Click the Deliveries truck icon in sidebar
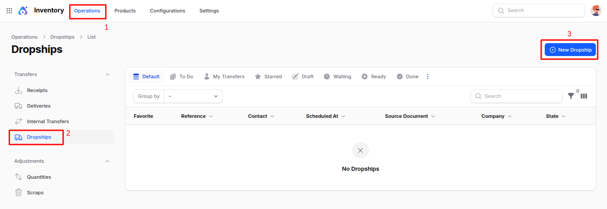 coord(19,106)
